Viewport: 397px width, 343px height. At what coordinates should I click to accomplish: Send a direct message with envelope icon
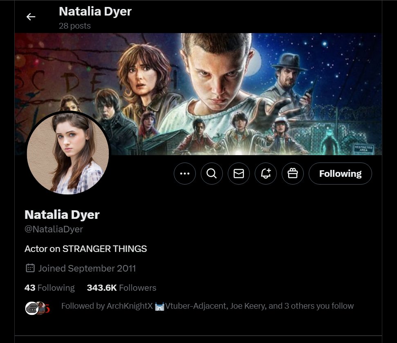(239, 174)
